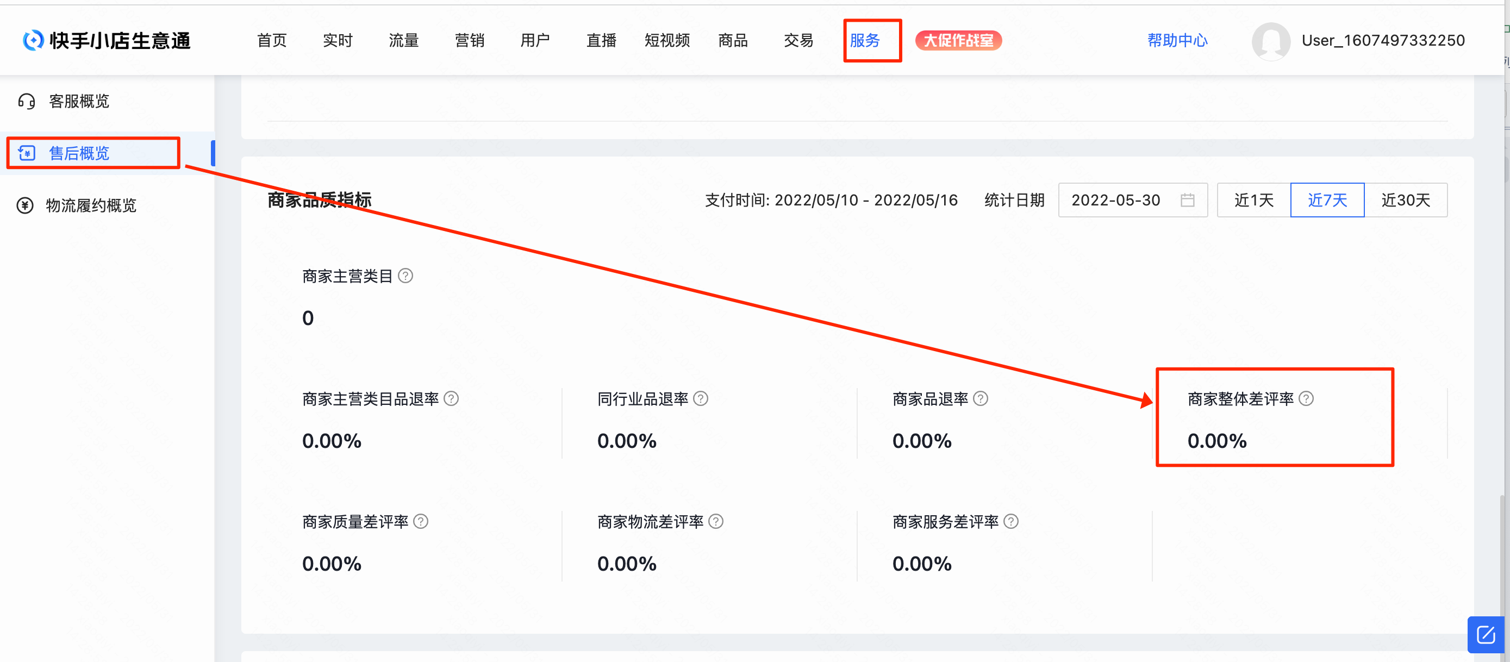The width and height of the screenshot is (1510, 662).
Task: Click the 统计日期 date input field
Action: coord(1115,201)
